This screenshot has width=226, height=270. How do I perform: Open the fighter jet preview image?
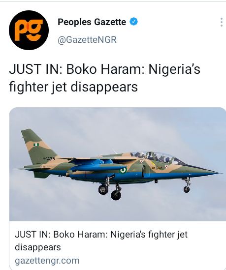(x=117, y=164)
